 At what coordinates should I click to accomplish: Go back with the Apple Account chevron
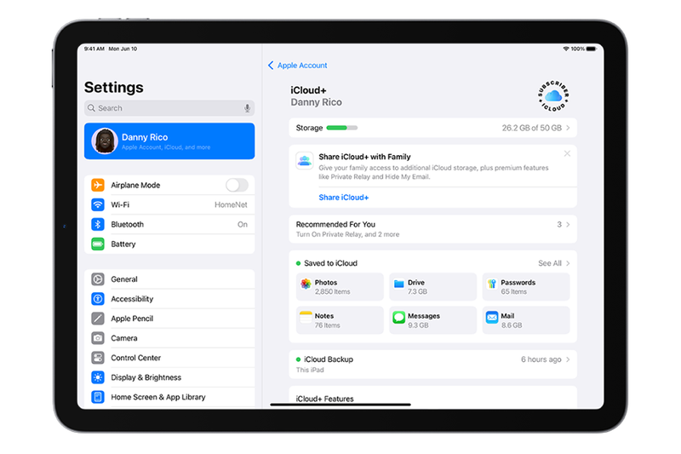click(x=271, y=66)
